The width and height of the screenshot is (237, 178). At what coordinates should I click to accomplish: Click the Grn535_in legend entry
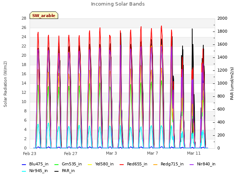point(68,164)
